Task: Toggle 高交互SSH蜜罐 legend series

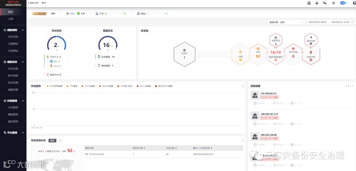Action: 164,86
